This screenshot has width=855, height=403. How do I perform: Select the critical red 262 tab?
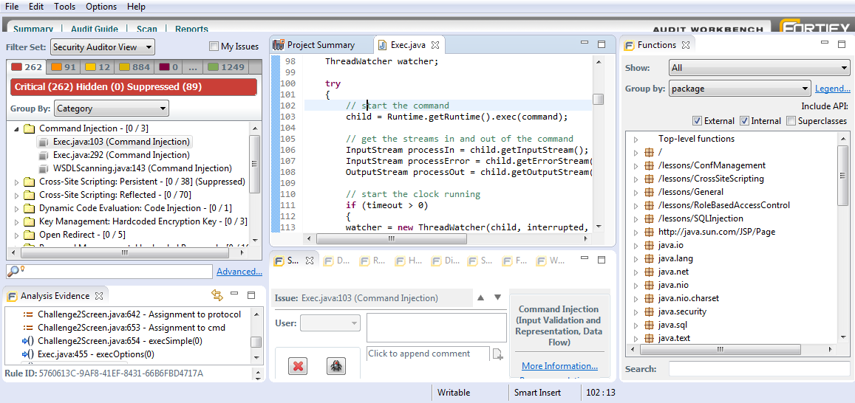[26, 67]
